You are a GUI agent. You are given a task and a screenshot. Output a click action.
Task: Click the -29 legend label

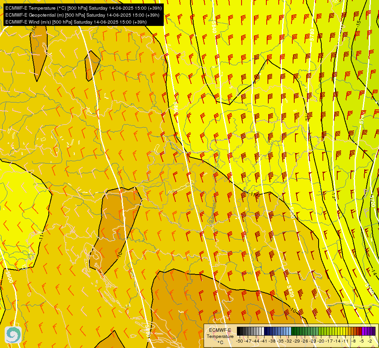[x=297, y=341]
